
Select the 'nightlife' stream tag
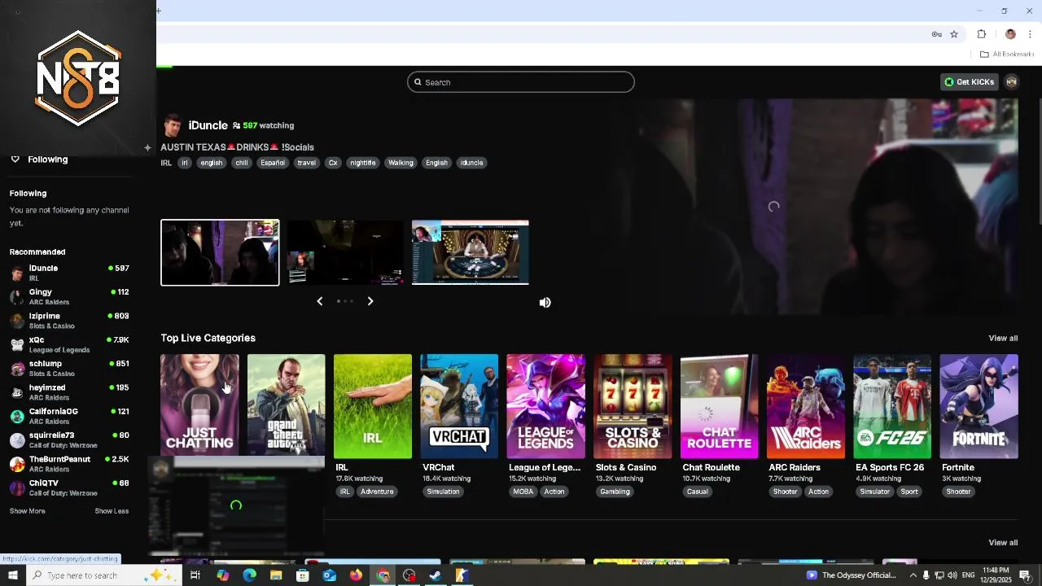[363, 163]
